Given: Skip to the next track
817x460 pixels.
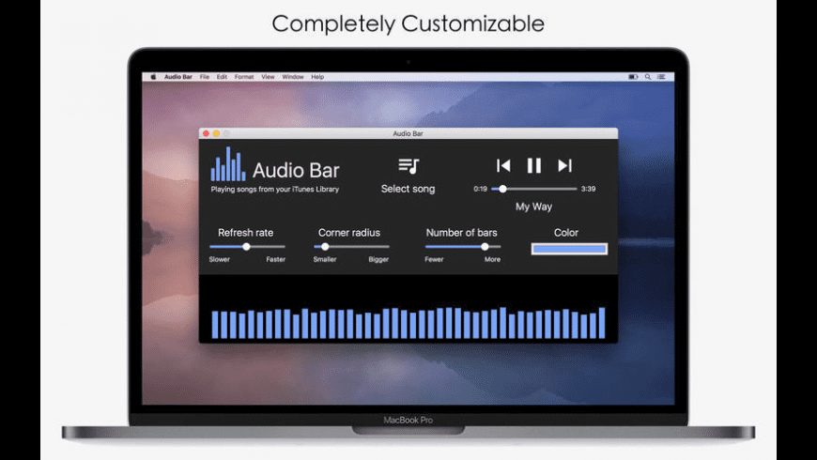Looking at the screenshot, I should coord(564,165).
